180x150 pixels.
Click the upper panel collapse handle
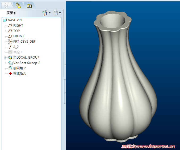(65, 64)
